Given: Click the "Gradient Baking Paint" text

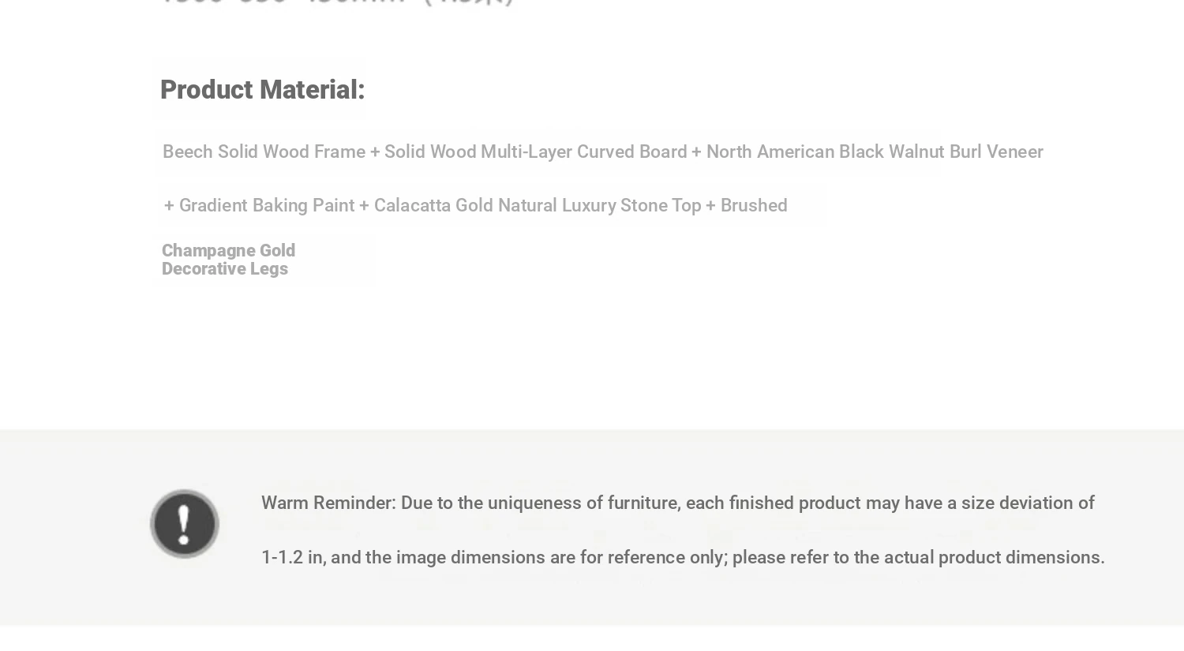Looking at the screenshot, I should coord(267,205).
